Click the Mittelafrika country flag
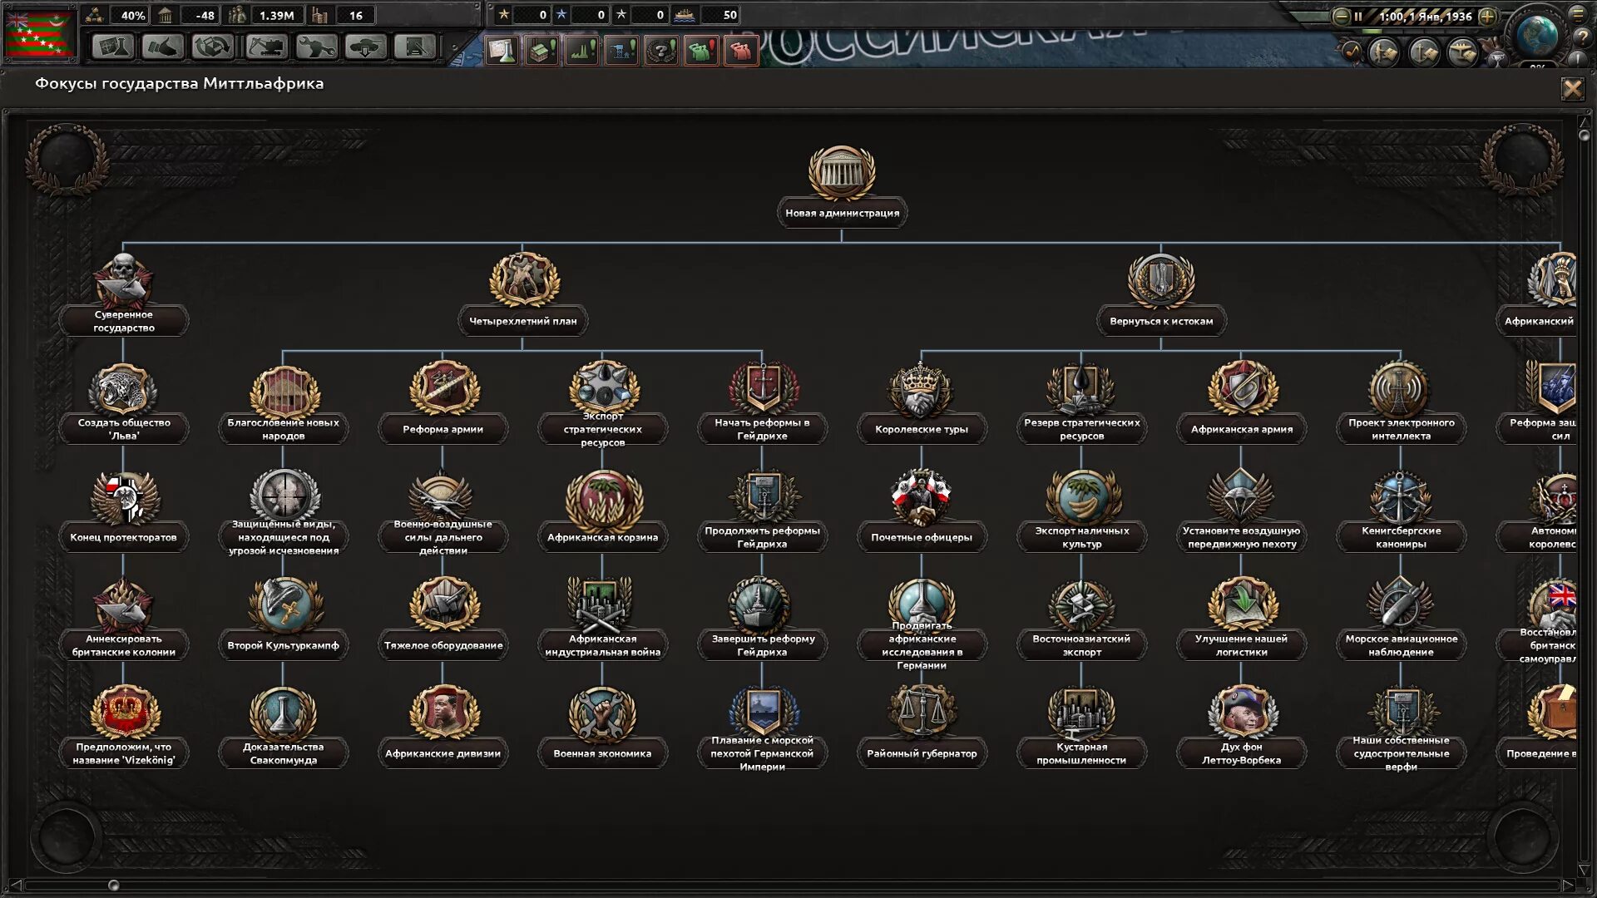 38,33
